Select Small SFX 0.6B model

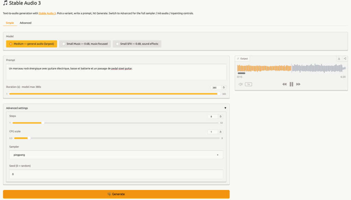click(137, 44)
